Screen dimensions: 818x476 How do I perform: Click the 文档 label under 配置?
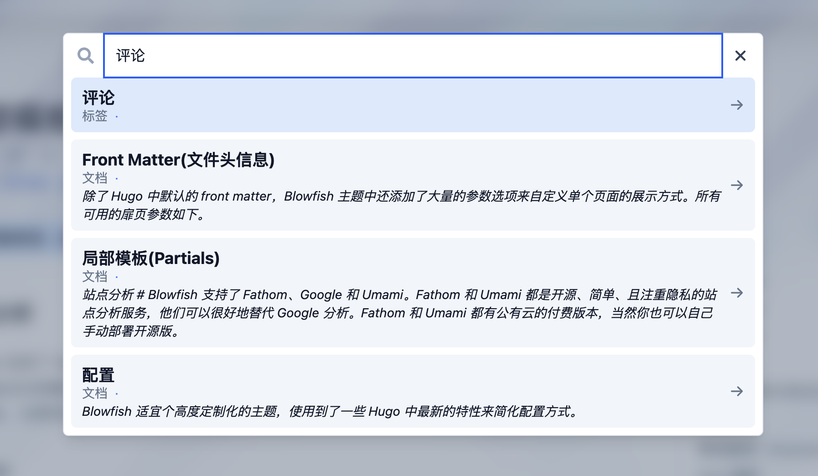pyautogui.click(x=95, y=393)
